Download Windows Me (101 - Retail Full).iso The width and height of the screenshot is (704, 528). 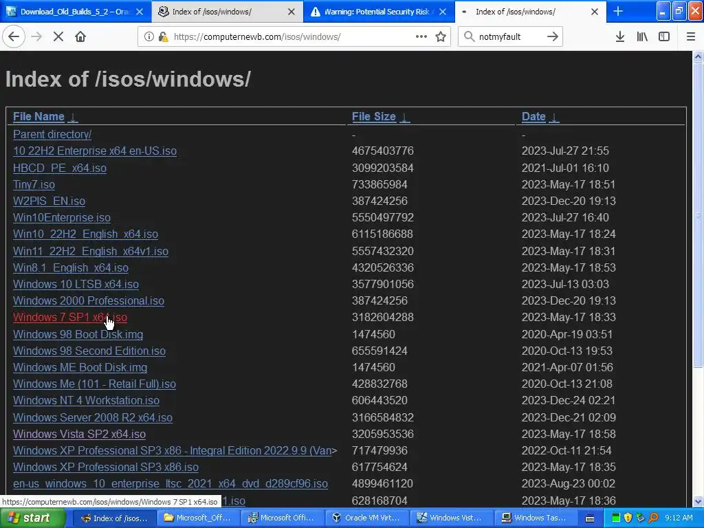[94, 384]
